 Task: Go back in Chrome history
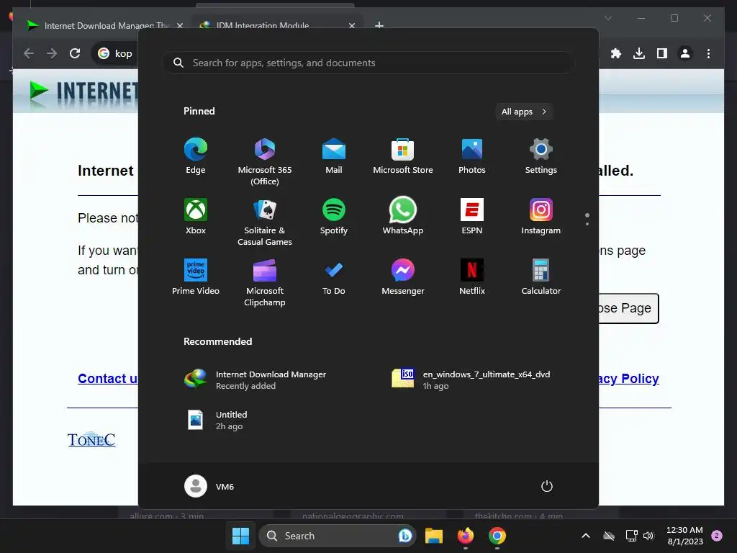click(29, 53)
